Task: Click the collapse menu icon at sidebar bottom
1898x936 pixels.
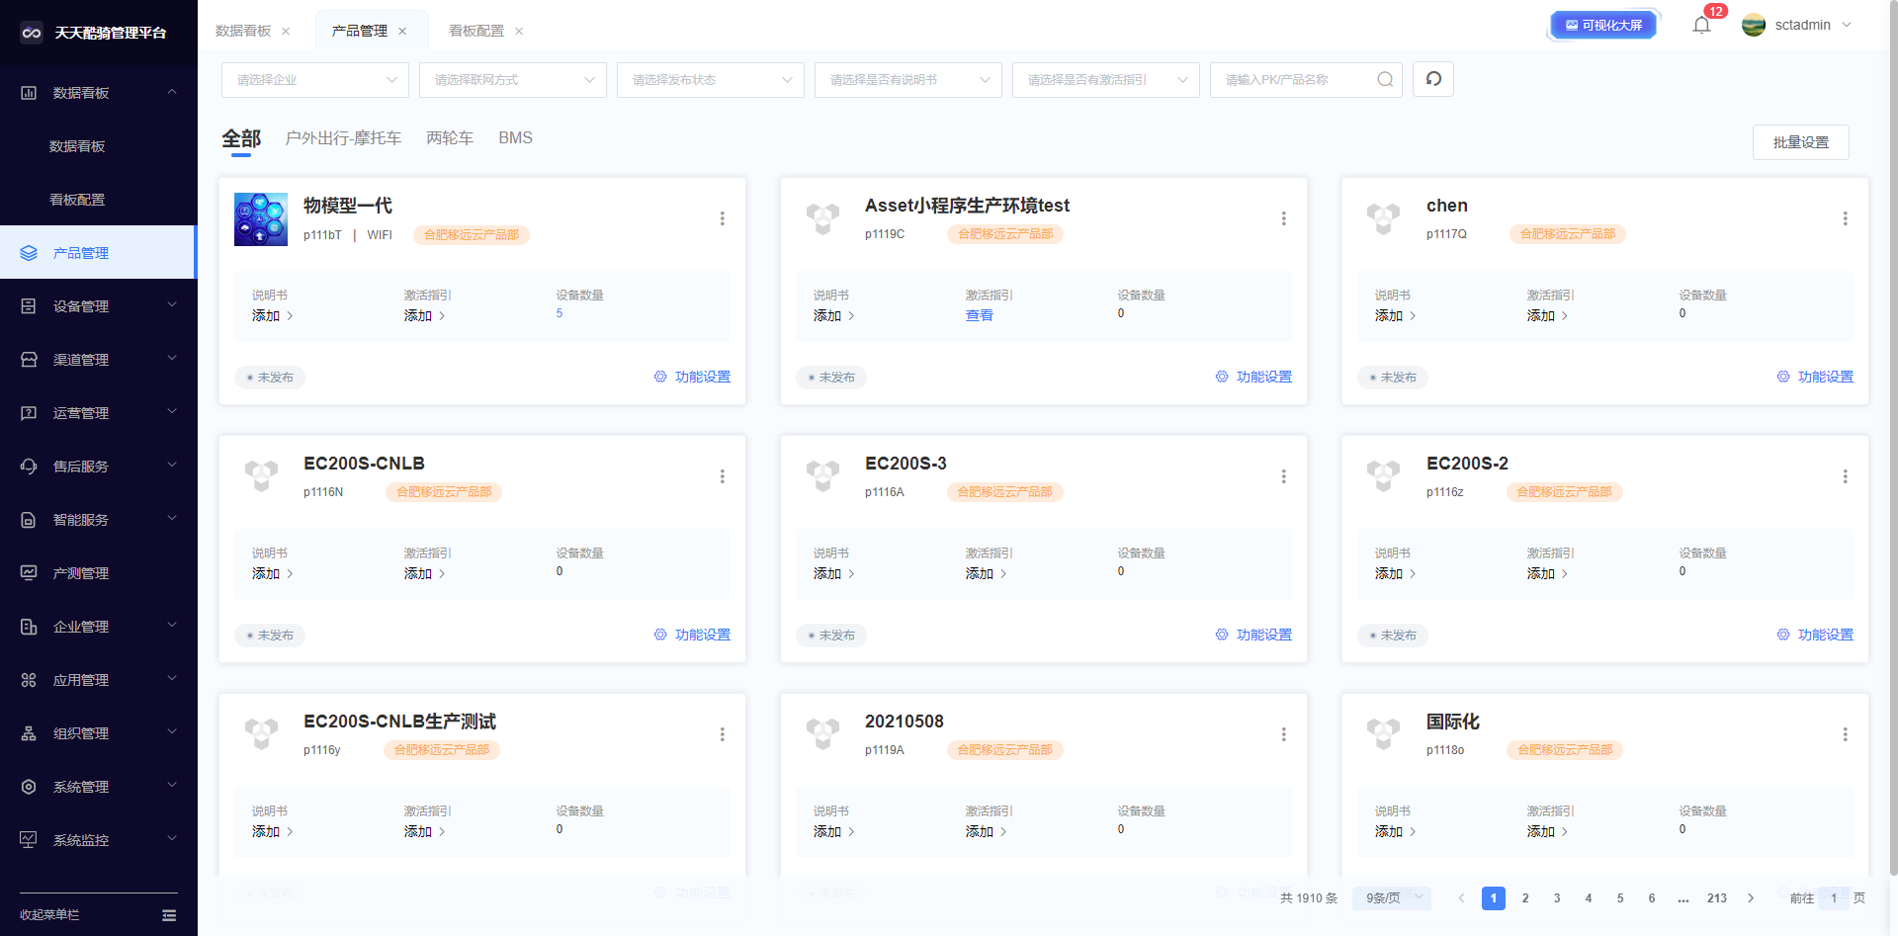Action: [169, 915]
